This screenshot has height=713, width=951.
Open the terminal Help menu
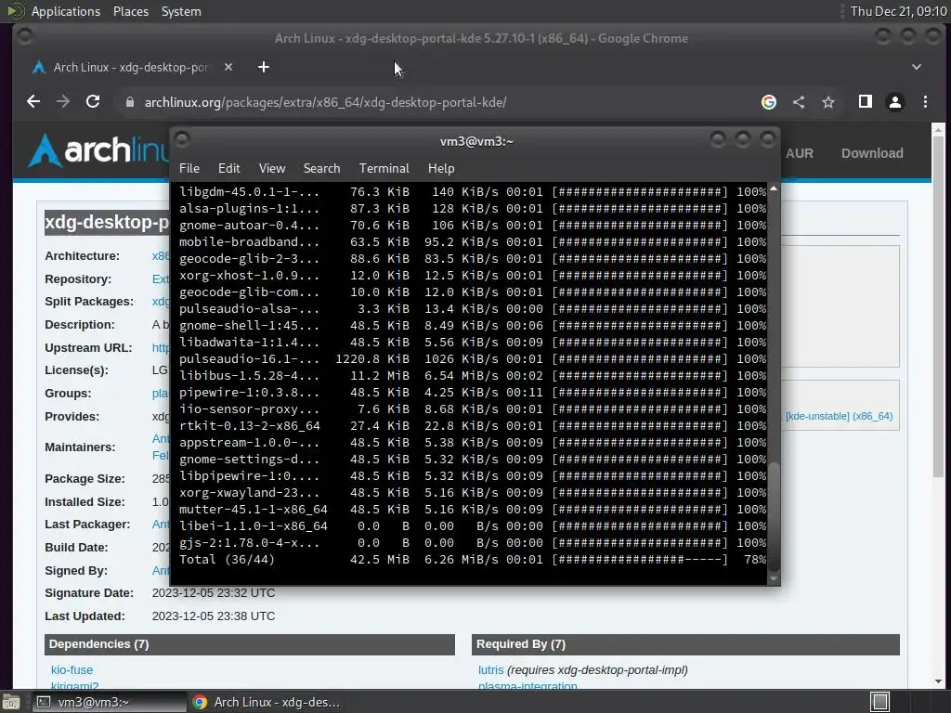(x=441, y=169)
